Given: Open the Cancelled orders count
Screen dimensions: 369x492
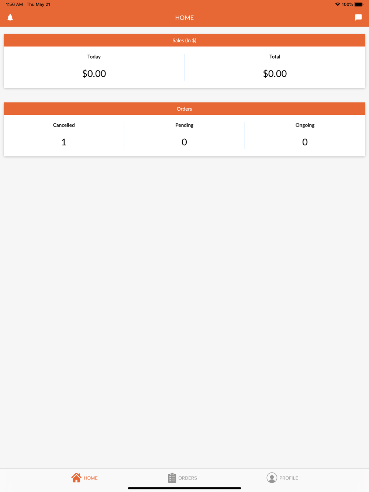Looking at the screenshot, I should (x=64, y=142).
